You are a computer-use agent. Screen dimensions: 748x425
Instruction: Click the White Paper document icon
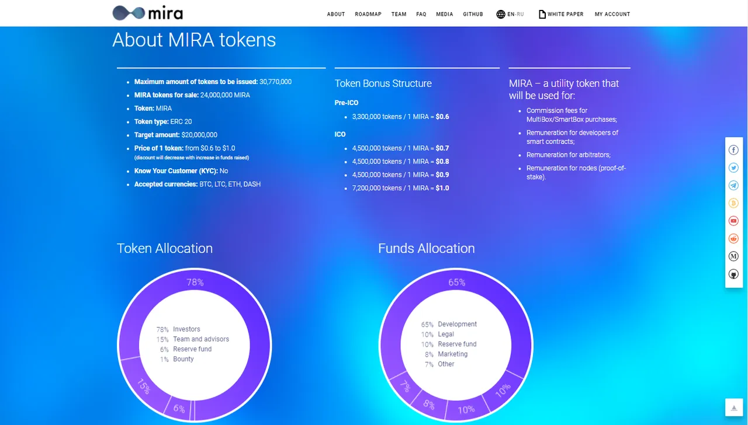click(x=542, y=14)
